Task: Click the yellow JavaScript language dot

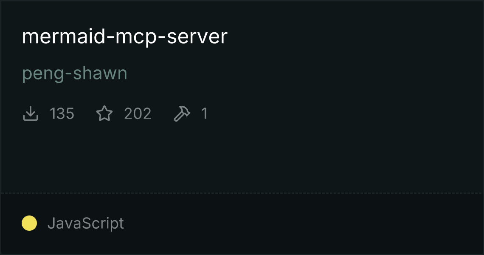Action: (x=29, y=223)
